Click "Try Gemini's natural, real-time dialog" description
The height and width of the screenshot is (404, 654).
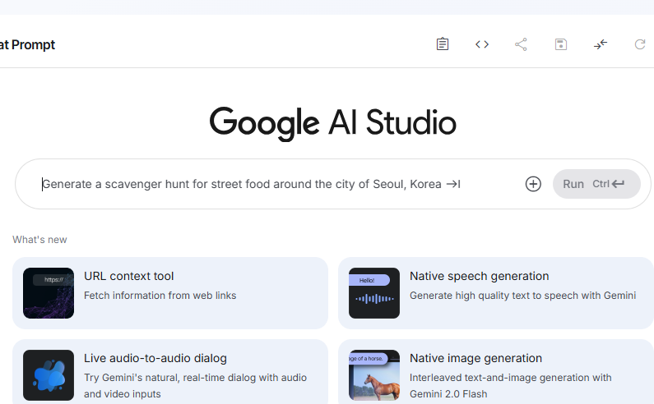tap(195, 385)
